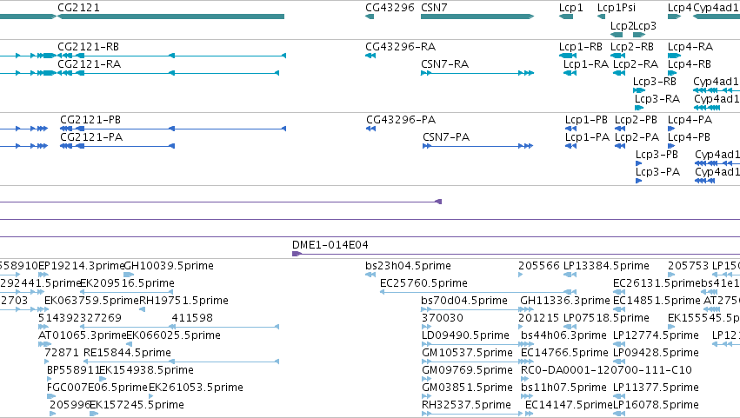Click the Lcp3-RB transcript label
This screenshot has height=418, width=740.
tap(655, 82)
